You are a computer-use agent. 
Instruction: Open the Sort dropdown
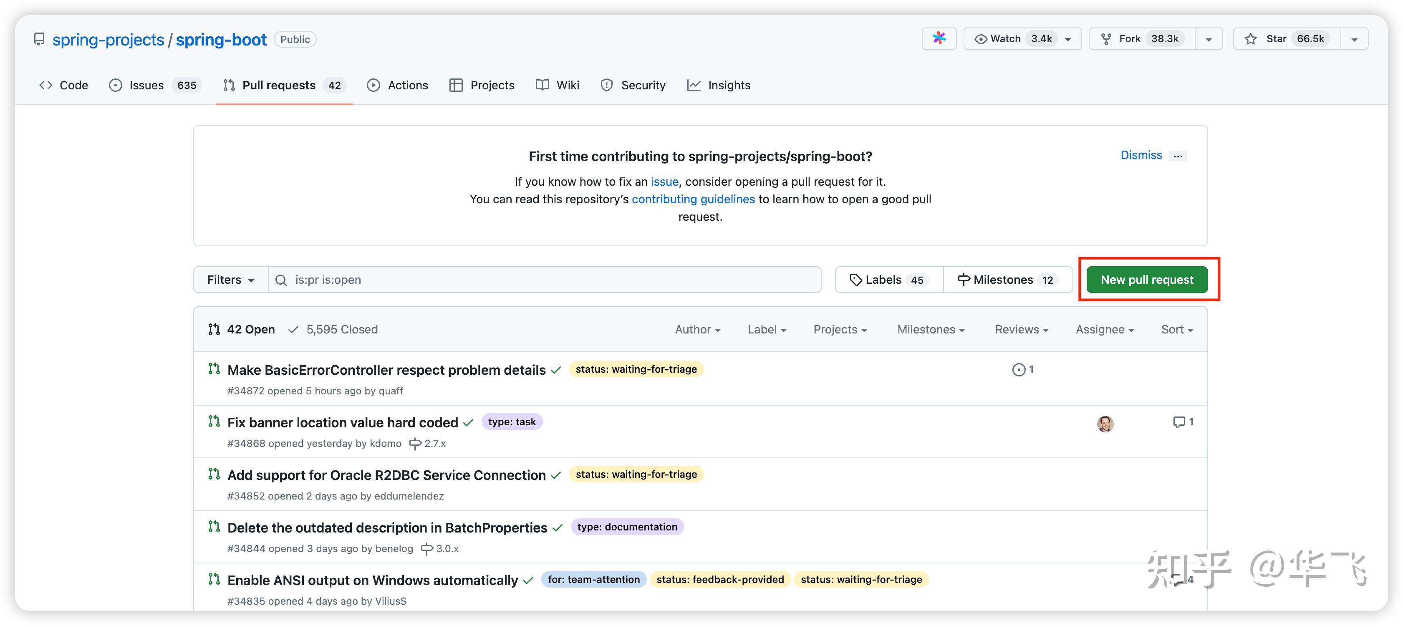[x=1176, y=329]
